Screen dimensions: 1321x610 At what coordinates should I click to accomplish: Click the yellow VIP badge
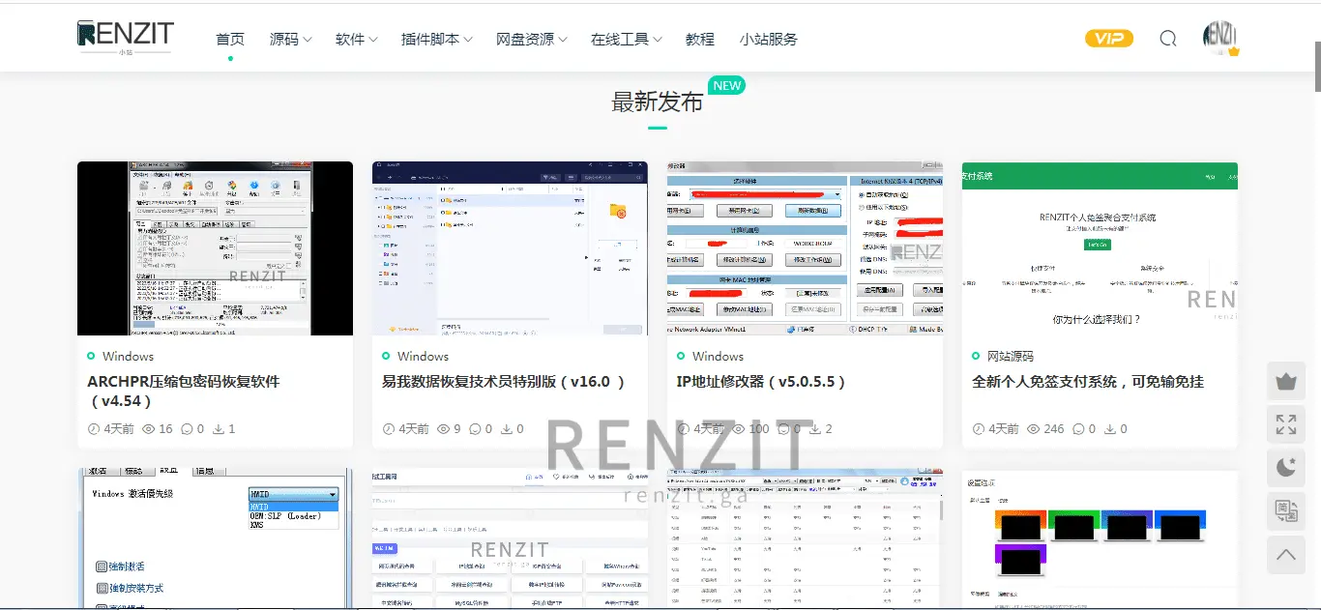click(x=1108, y=39)
